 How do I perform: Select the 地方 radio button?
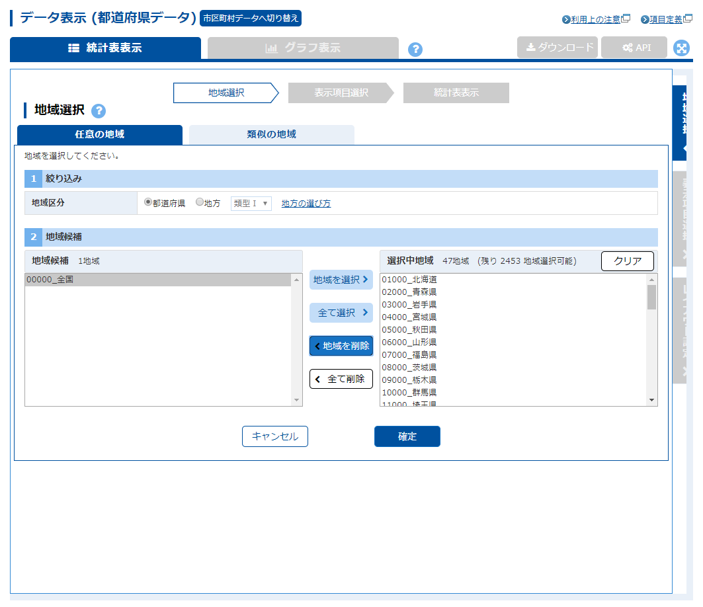pyautogui.click(x=200, y=202)
